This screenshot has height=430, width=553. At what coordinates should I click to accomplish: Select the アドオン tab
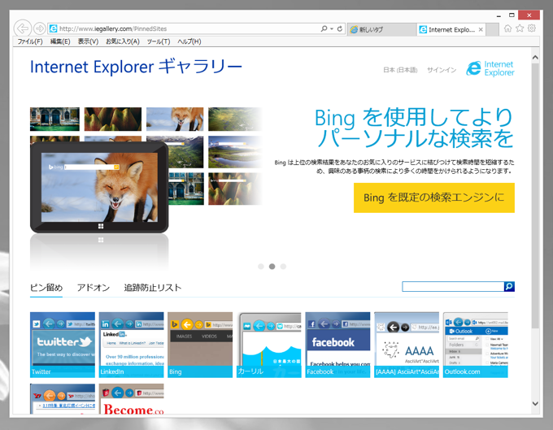[94, 288]
